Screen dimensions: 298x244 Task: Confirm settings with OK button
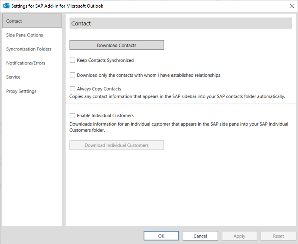(x=161, y=236)
